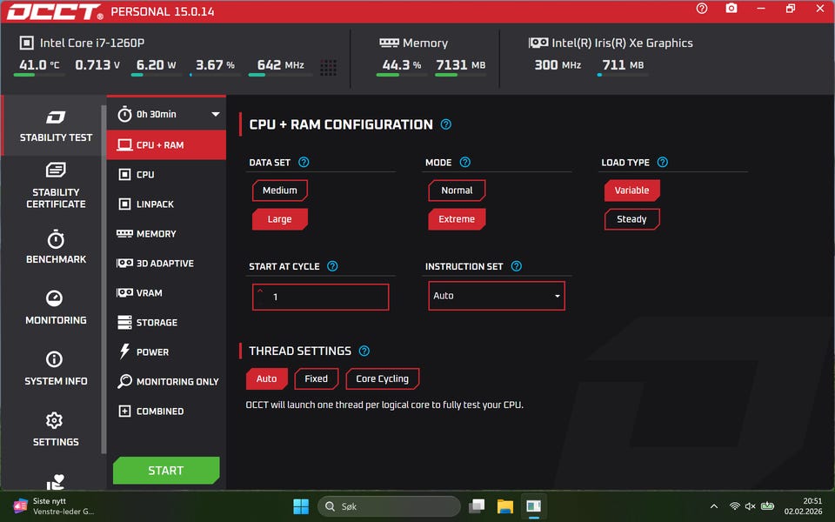Click help icon next to Load Type

tap(663, 162)
